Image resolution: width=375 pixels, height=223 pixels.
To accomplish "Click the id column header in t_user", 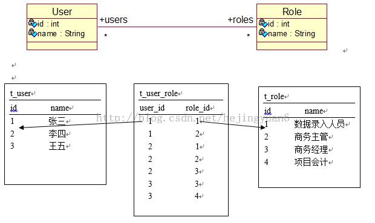I will coord(14,108).
